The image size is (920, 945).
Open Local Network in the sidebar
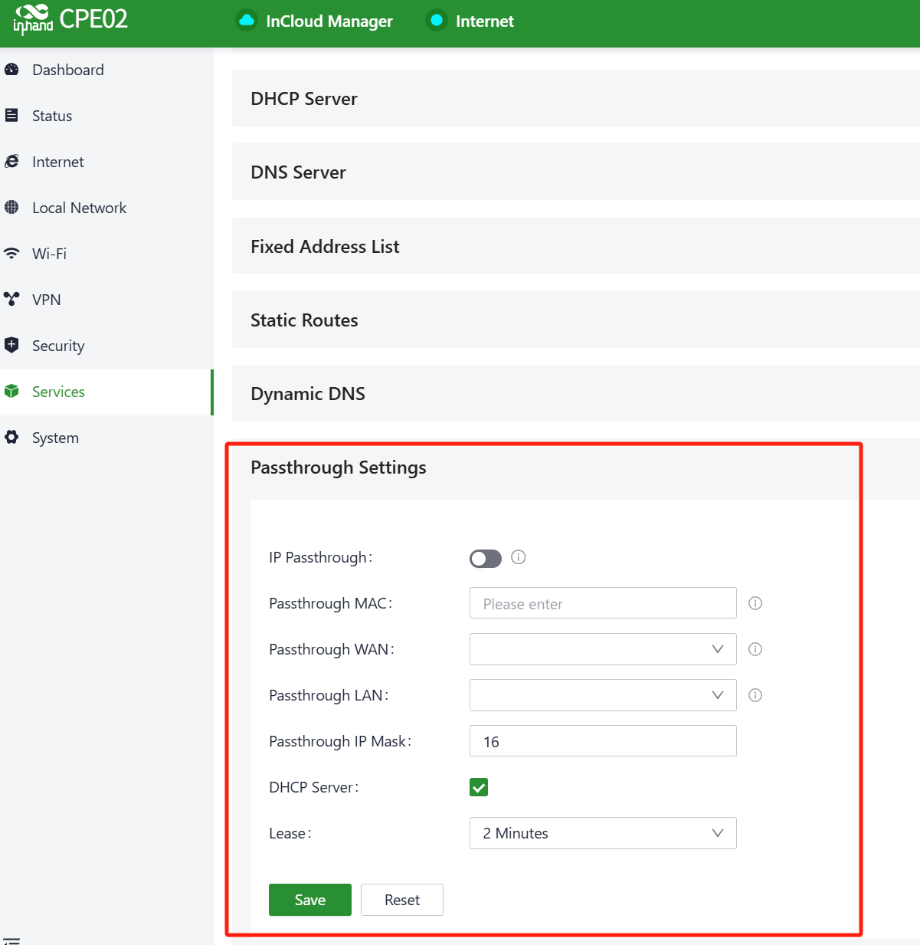79,208
